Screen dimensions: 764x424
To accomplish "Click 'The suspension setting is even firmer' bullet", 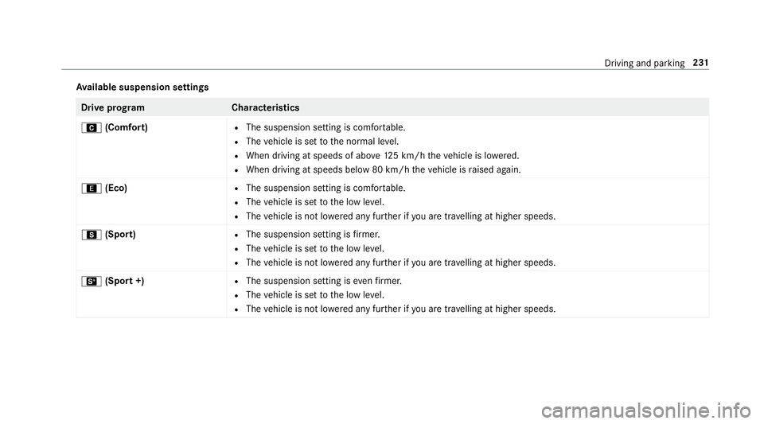I will click(324, 281).
